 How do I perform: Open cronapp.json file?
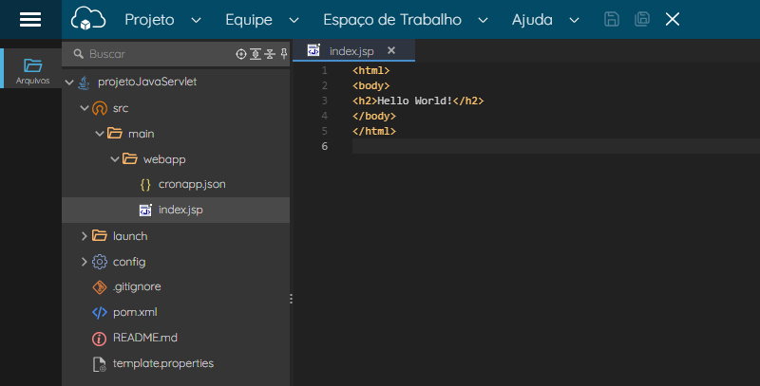[192, 184]
